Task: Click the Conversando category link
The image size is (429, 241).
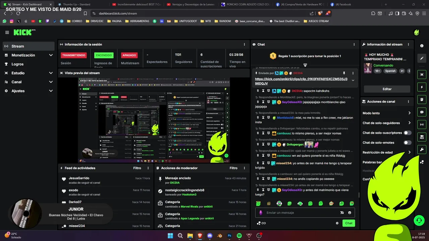Action: (383, 66)
